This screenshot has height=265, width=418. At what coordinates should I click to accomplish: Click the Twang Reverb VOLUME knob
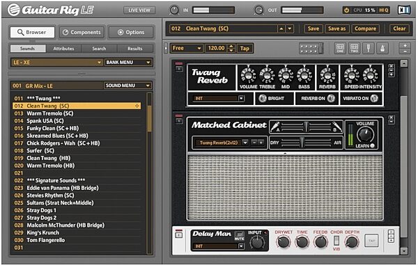(x=248, y=75)
